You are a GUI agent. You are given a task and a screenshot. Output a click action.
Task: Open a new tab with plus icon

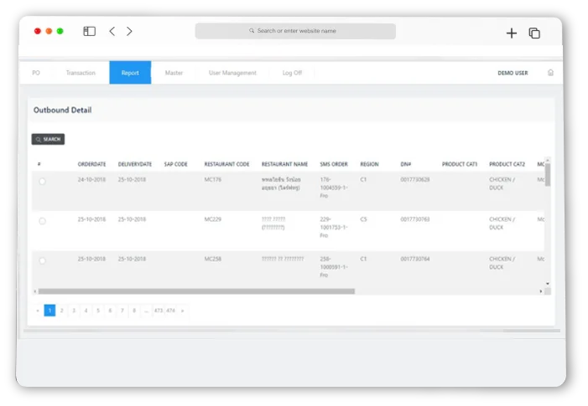(x=512, y=33)
